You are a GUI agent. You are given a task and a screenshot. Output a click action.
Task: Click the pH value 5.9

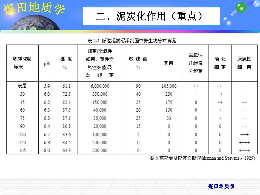pyautogui.click(x=47, y=86)
